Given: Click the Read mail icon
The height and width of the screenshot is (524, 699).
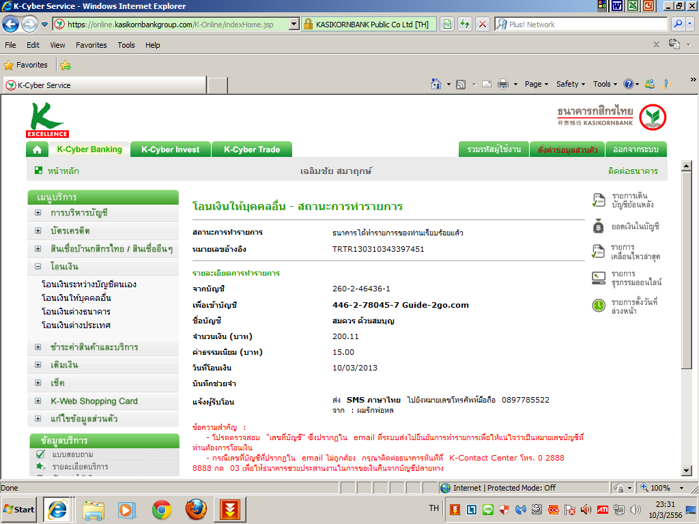Looking at the screenshot, I should click(x=487, y=84).
